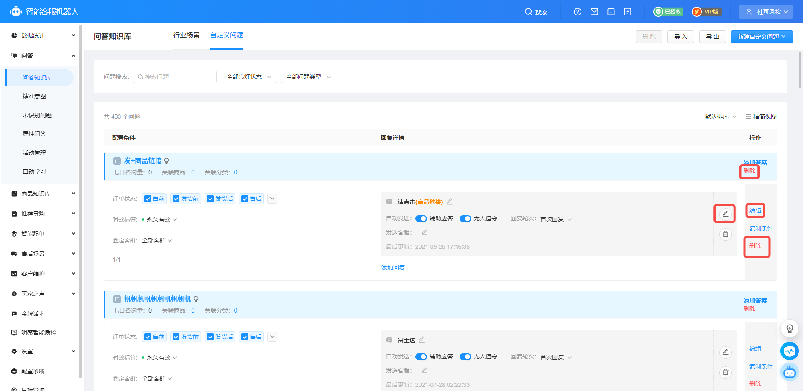This screenshot has height=391, width=803.
Task: Click the download box icon in header
Action: (611, 12)
